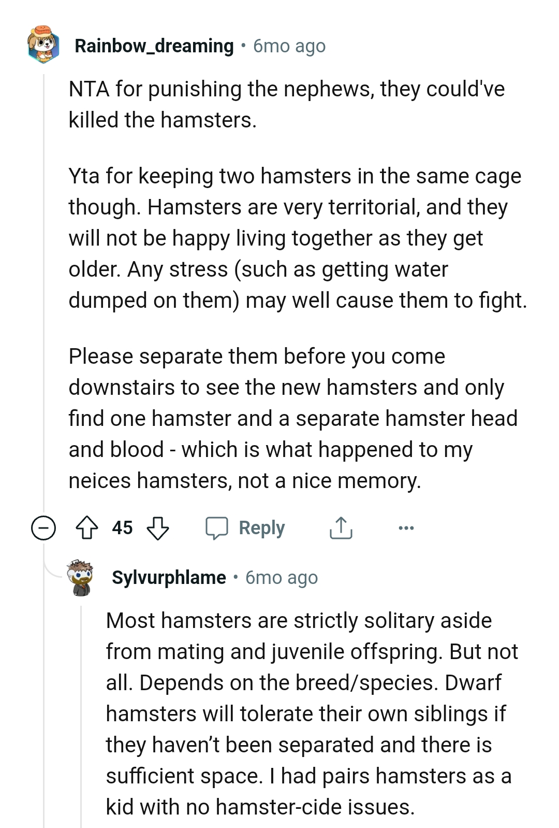Click the vote count showing 45
The height and width of the screenshot is (828, 559).
[123, 528]
